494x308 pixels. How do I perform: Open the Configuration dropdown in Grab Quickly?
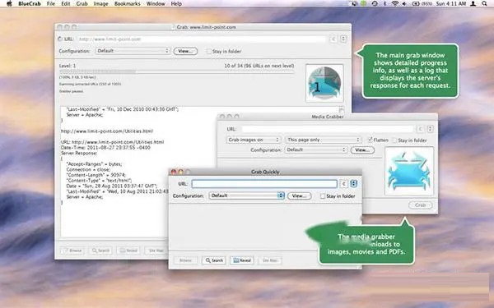[x=247, y=195]
